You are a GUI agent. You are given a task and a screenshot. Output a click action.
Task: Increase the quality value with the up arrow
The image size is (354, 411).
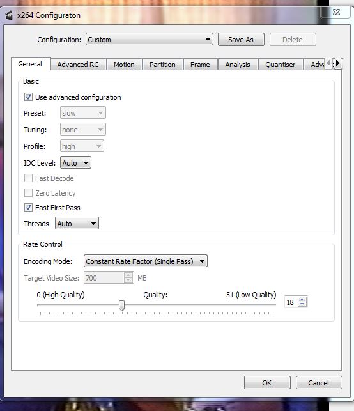click(x=302, y=299)
